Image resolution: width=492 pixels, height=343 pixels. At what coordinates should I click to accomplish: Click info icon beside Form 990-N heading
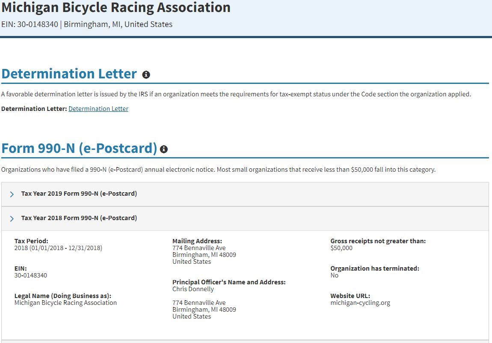tap(164, 149)
